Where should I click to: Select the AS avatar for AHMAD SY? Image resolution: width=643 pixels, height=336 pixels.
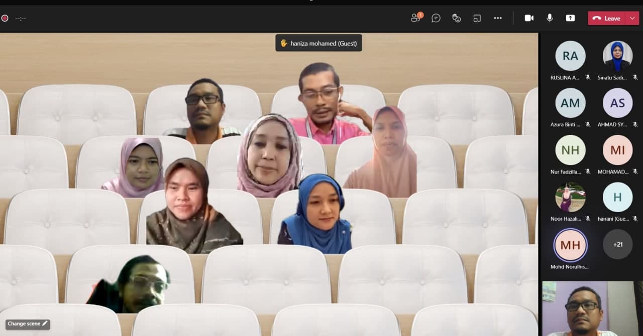(617, 103)
